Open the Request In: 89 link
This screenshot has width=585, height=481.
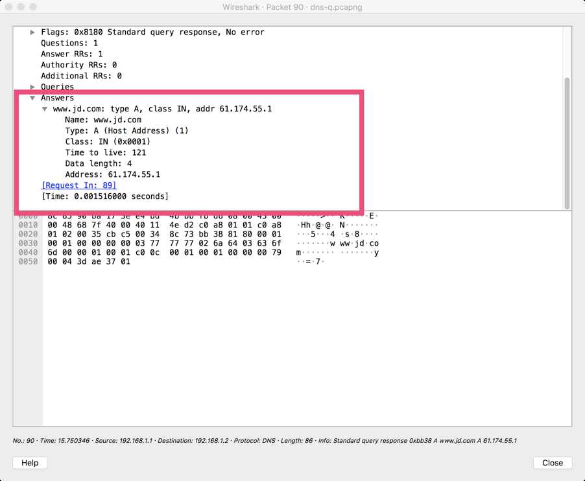point(78,185)
